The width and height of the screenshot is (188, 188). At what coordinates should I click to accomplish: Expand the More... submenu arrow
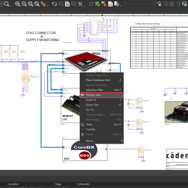pos(122,141)
